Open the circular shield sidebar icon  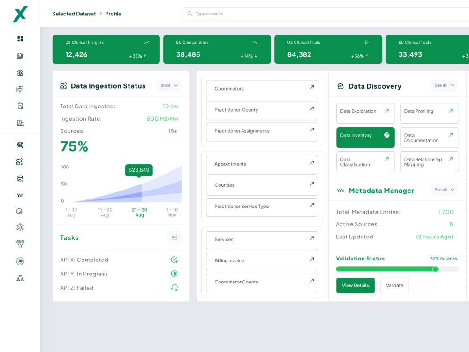click(x=20, y=261)
